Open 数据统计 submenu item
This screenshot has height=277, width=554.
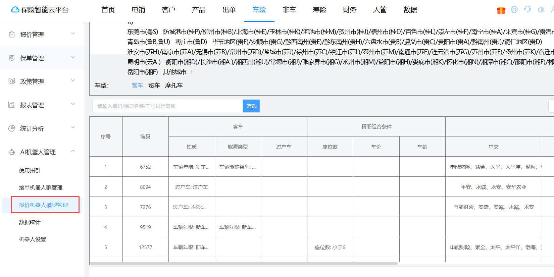click(30, 222)
